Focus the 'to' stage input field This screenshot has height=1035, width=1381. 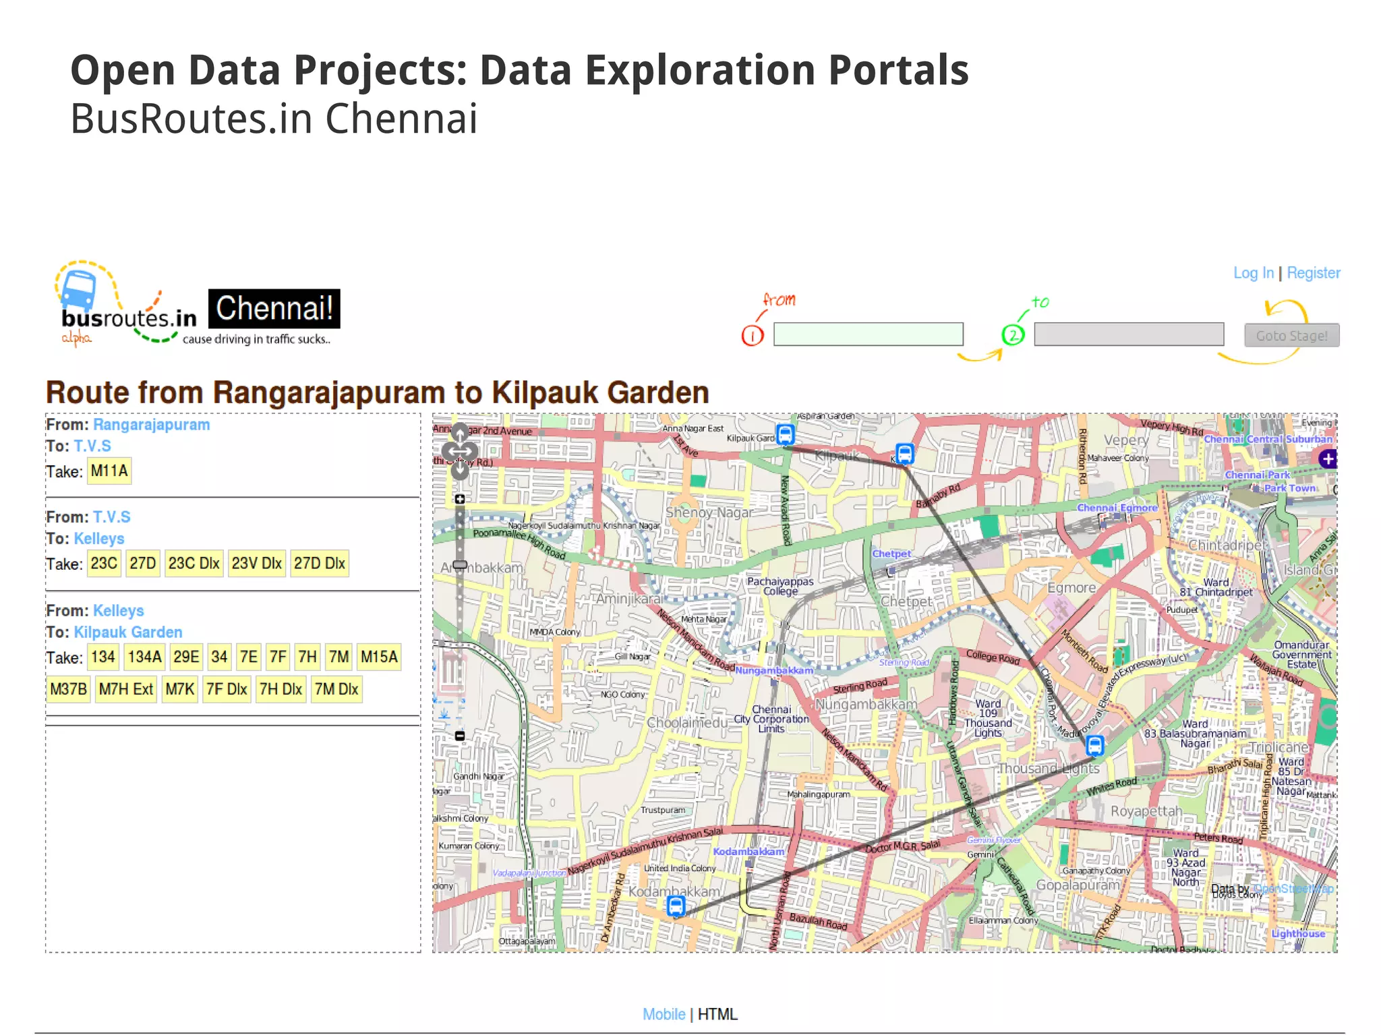[x=1129, y=334]
